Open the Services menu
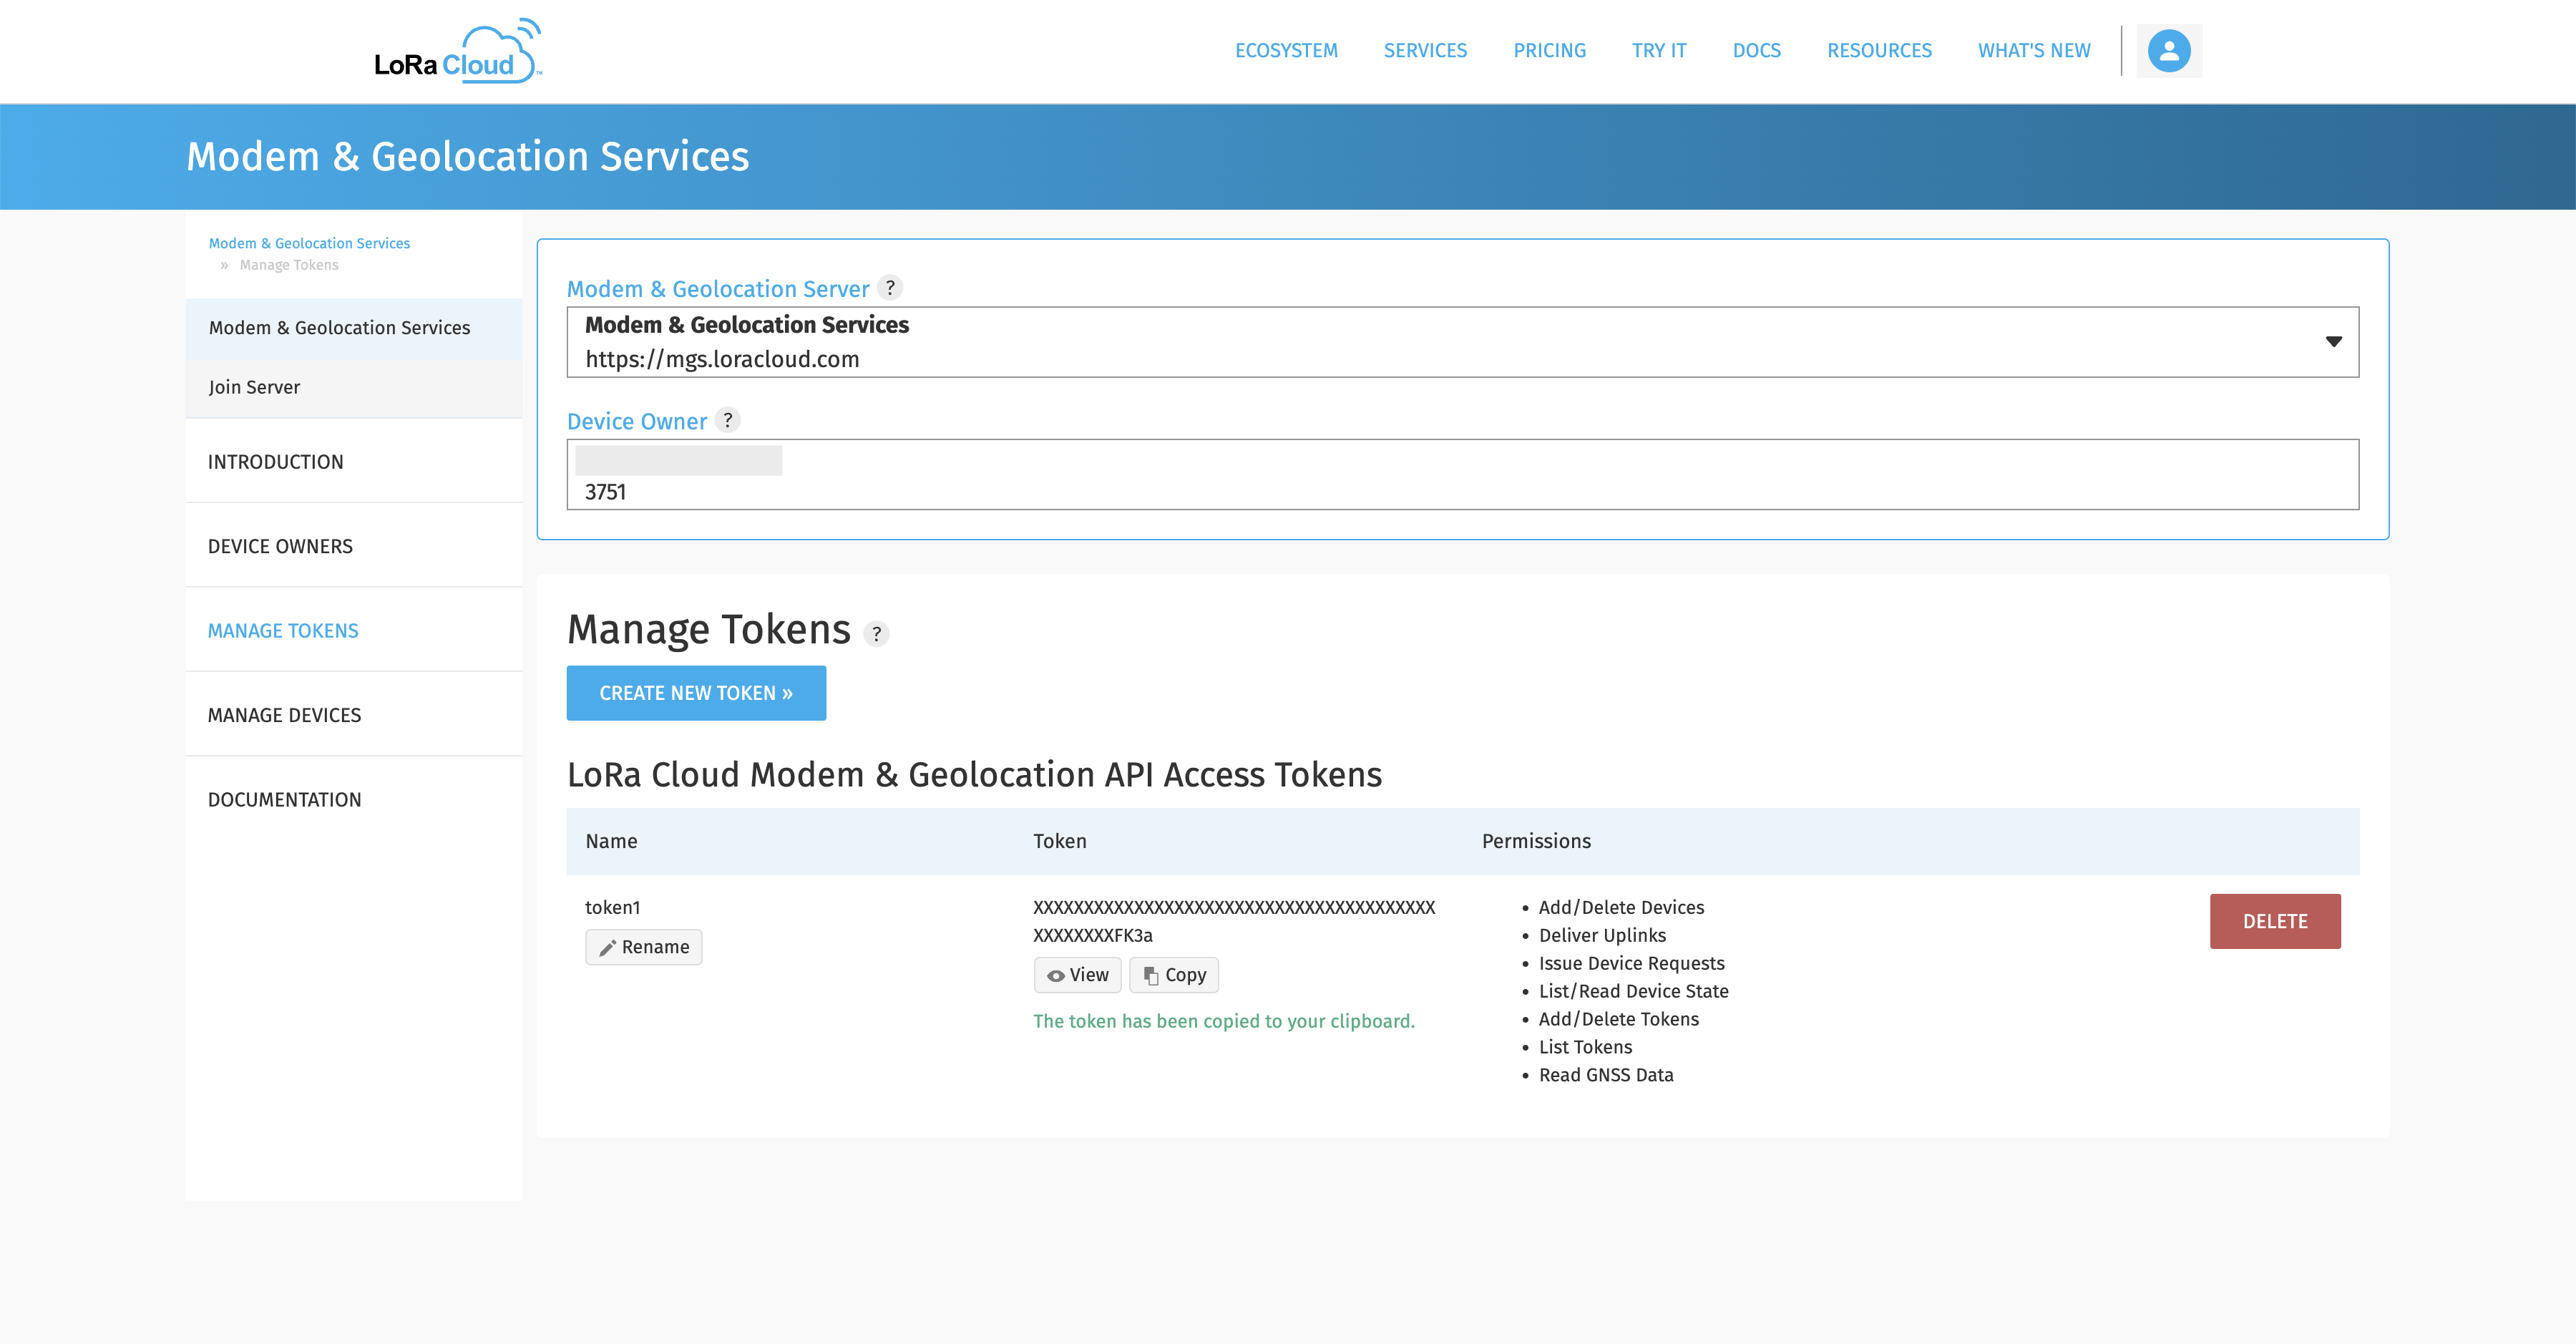Screen dimensions: 2576x1344 [1425, 51]
